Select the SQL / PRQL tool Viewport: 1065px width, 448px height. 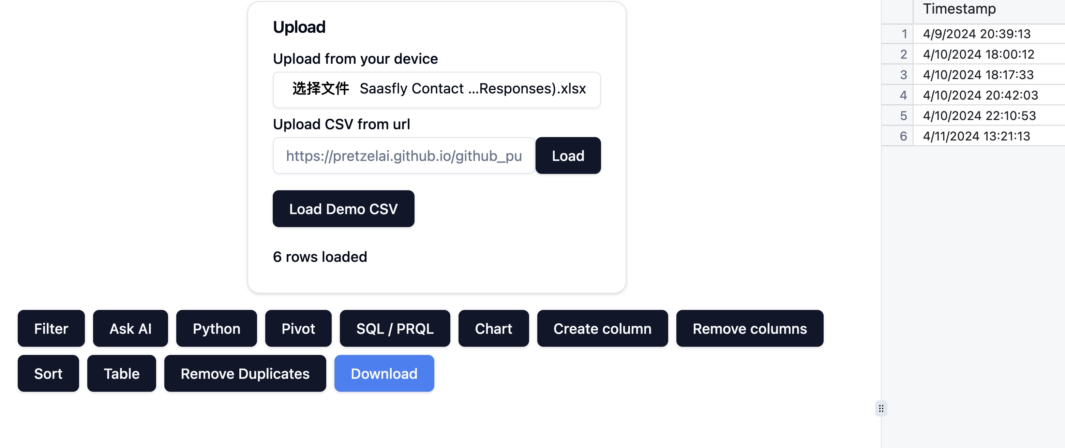[394, 329]
